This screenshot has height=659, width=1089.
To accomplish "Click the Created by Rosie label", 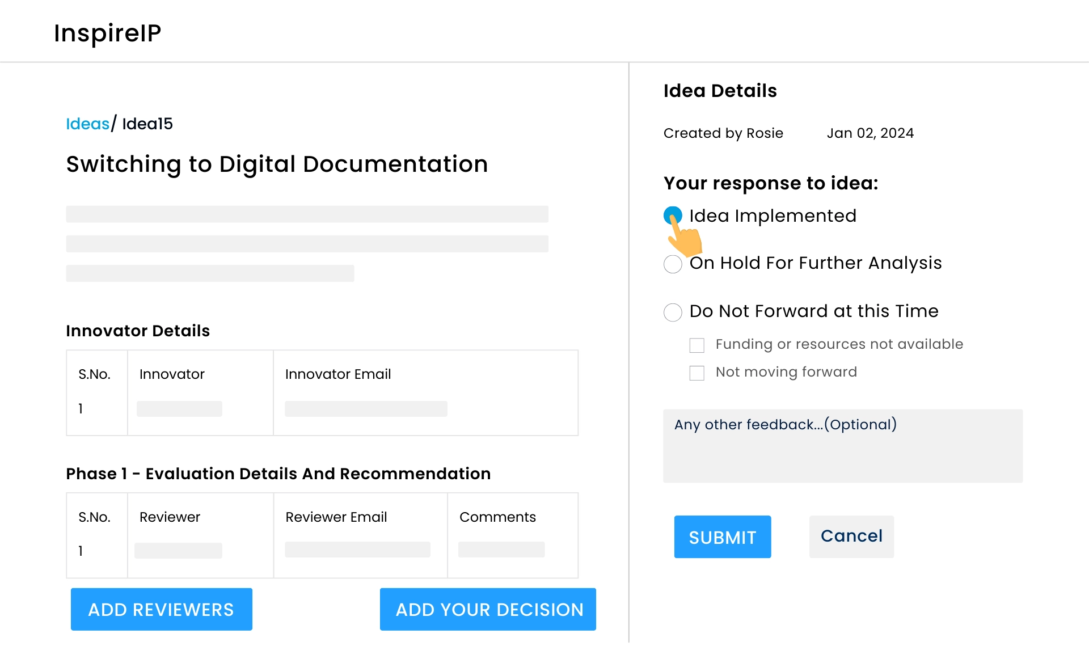I will (x=723, y=133).
